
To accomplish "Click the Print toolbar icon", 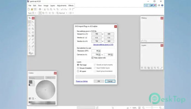I will click(40, 9).
